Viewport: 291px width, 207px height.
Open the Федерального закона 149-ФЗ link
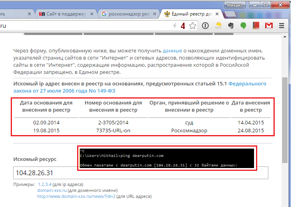(x=140, y=87)
